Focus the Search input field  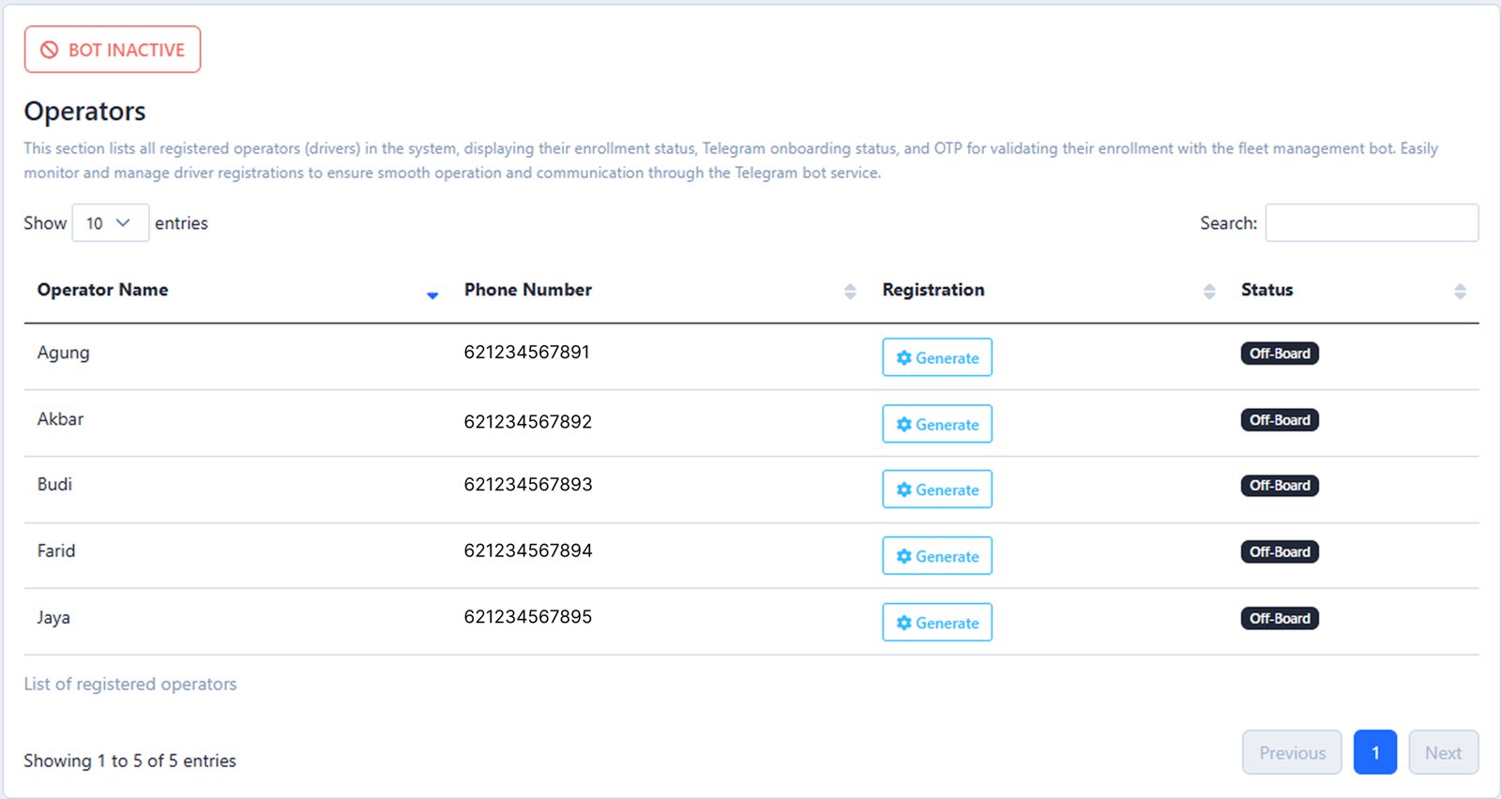coord(1371,223)
